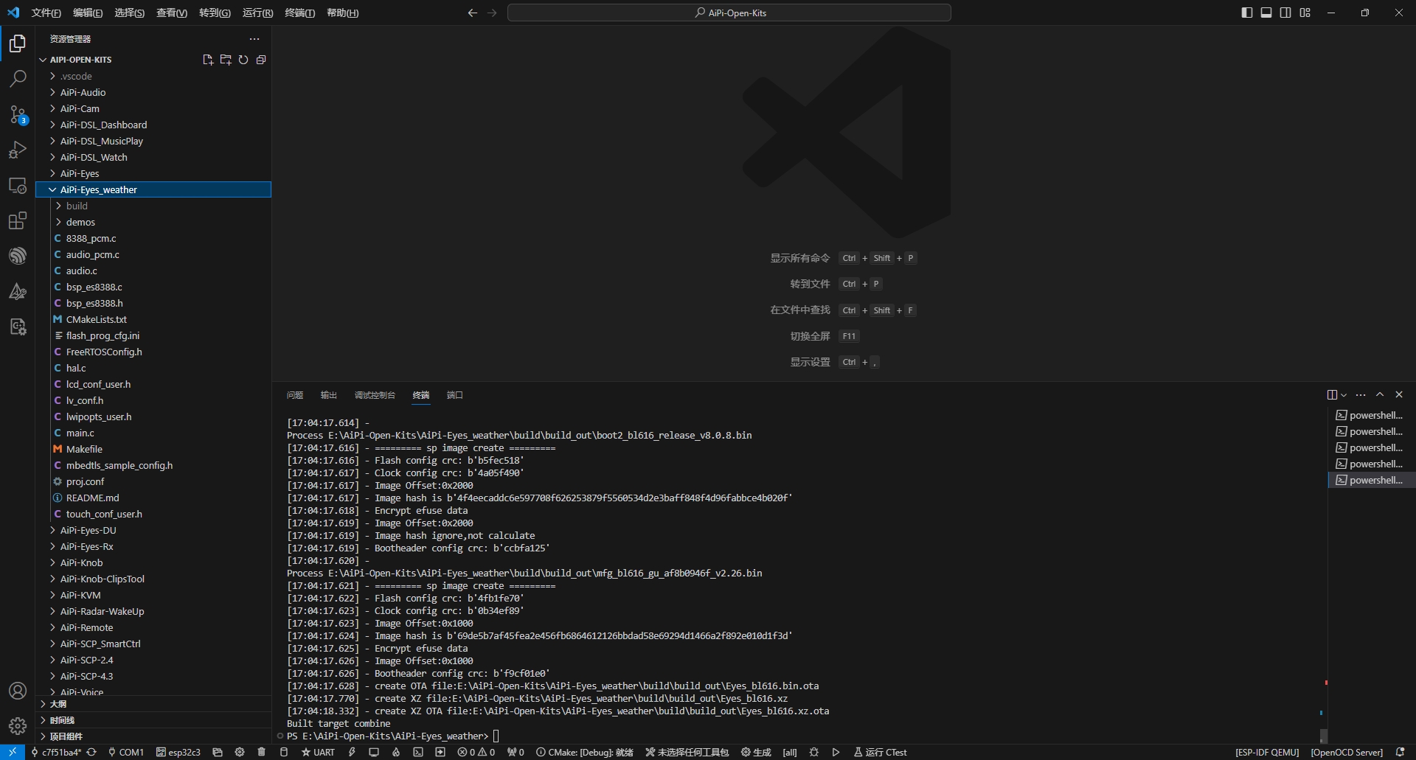Open README.md in the explorer

coord(153,498)
